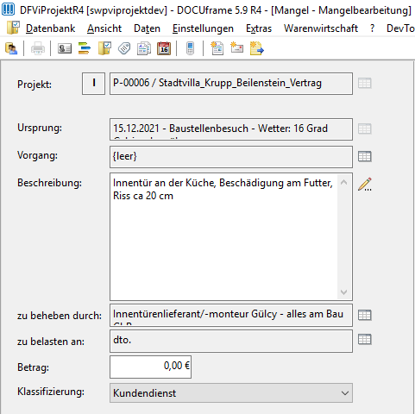Click the calendar icon showing 16
Screen dimensions: 415x414
point(164,48)
